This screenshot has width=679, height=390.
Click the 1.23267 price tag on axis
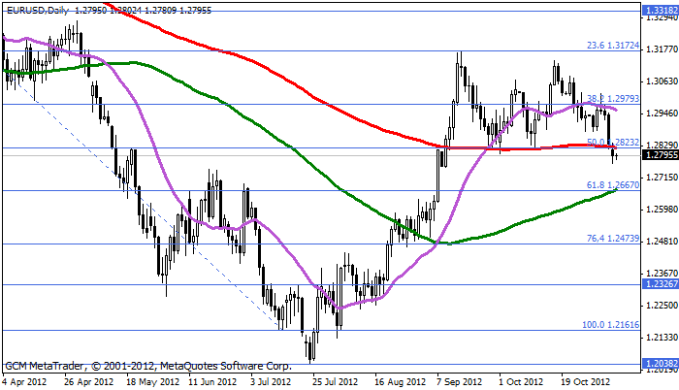(x=661, y=284)
